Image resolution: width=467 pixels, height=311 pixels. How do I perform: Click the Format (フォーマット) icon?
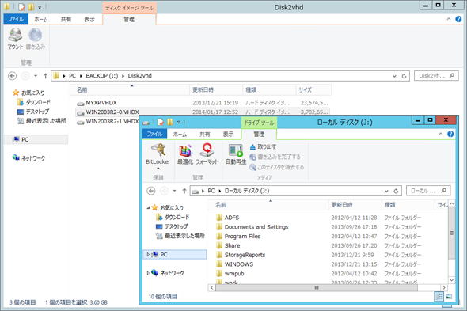207,154
